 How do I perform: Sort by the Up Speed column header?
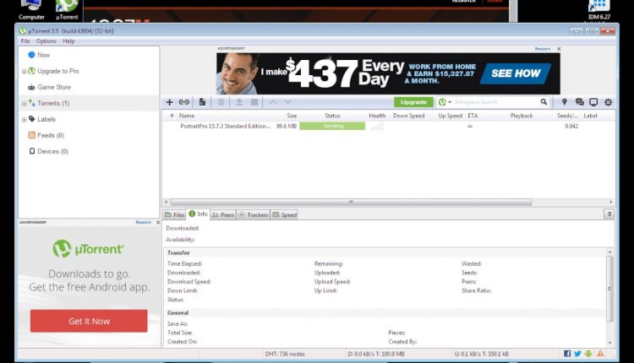click(450, 116)
